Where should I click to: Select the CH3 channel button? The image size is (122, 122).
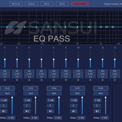point(31,88)
